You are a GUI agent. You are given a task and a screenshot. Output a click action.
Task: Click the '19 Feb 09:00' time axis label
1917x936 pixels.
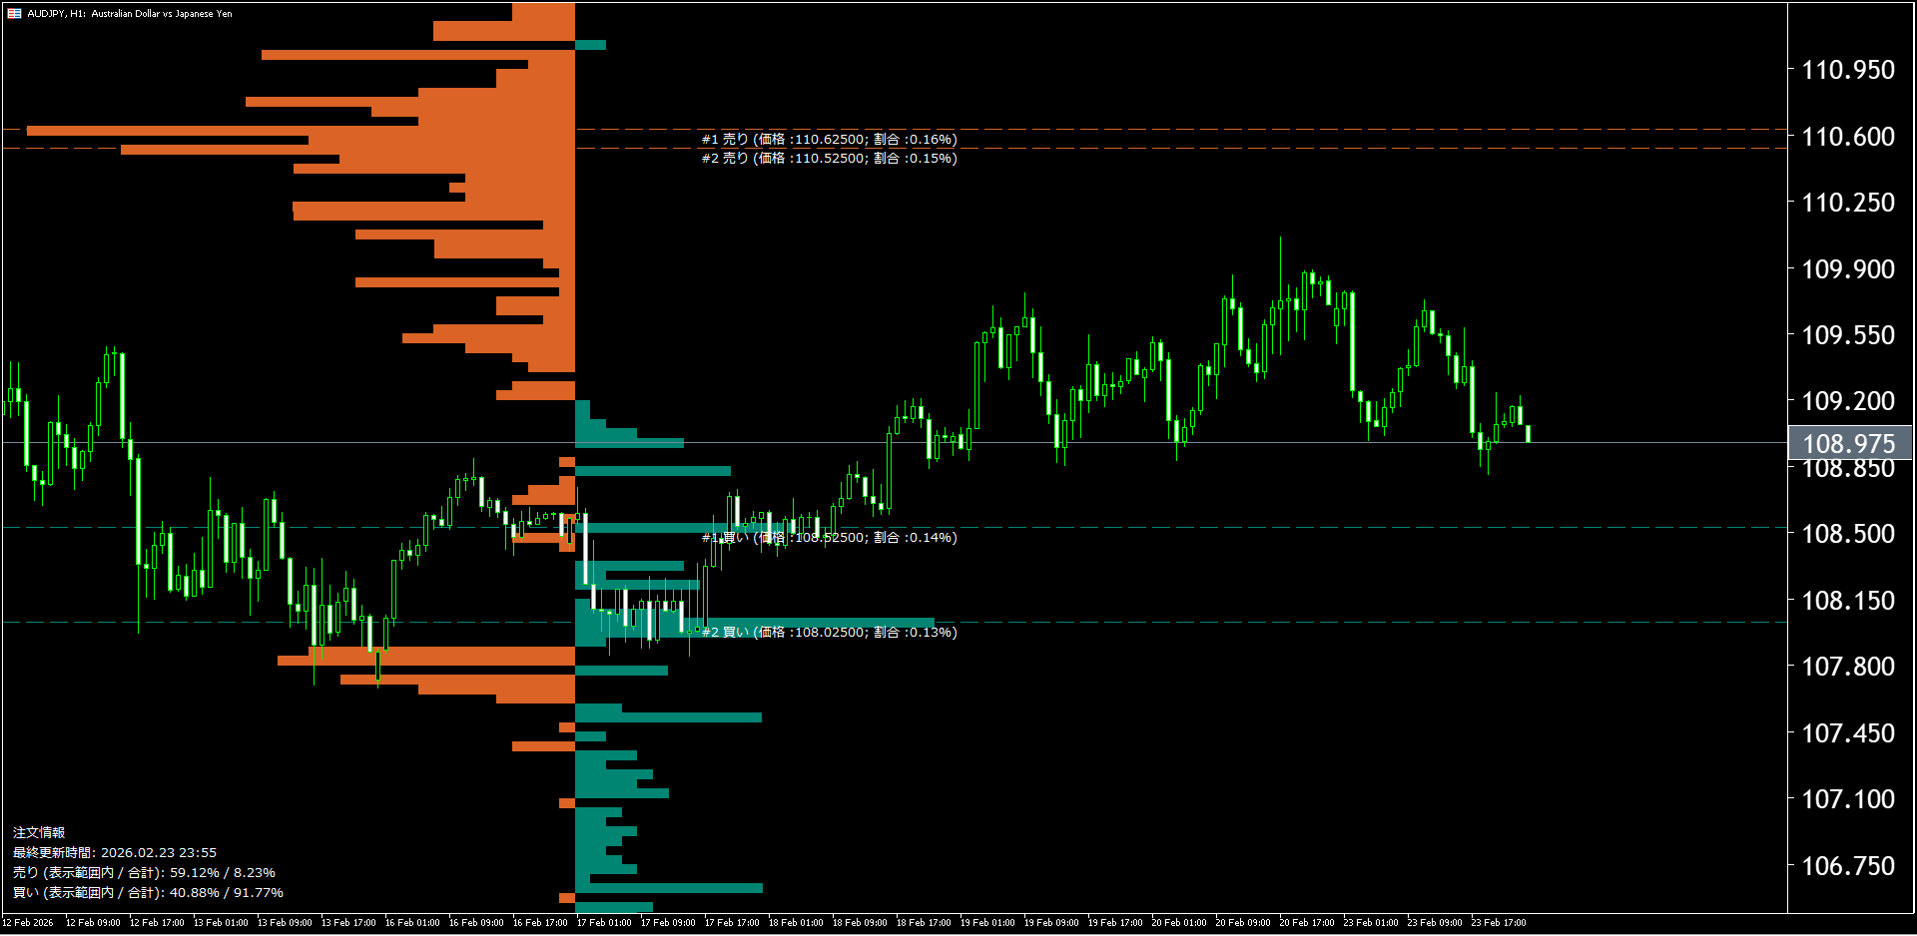1051,923
